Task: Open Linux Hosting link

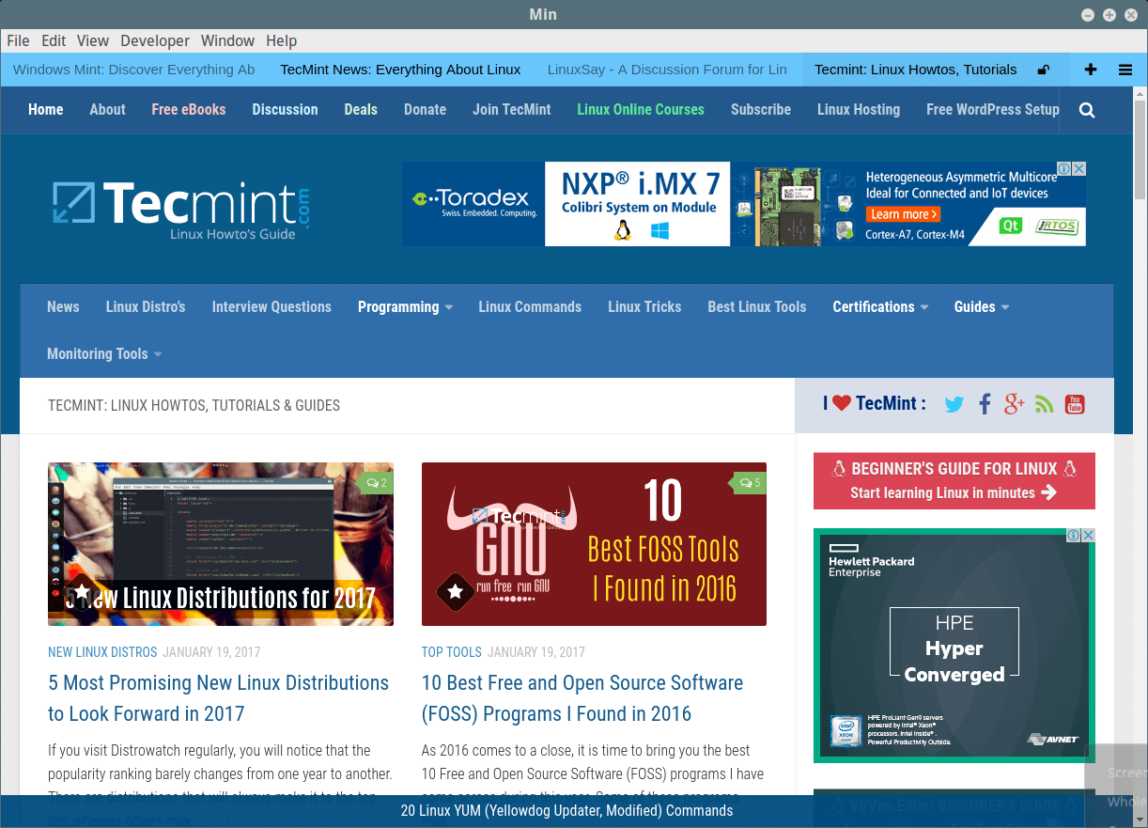Action: point(859,110)
